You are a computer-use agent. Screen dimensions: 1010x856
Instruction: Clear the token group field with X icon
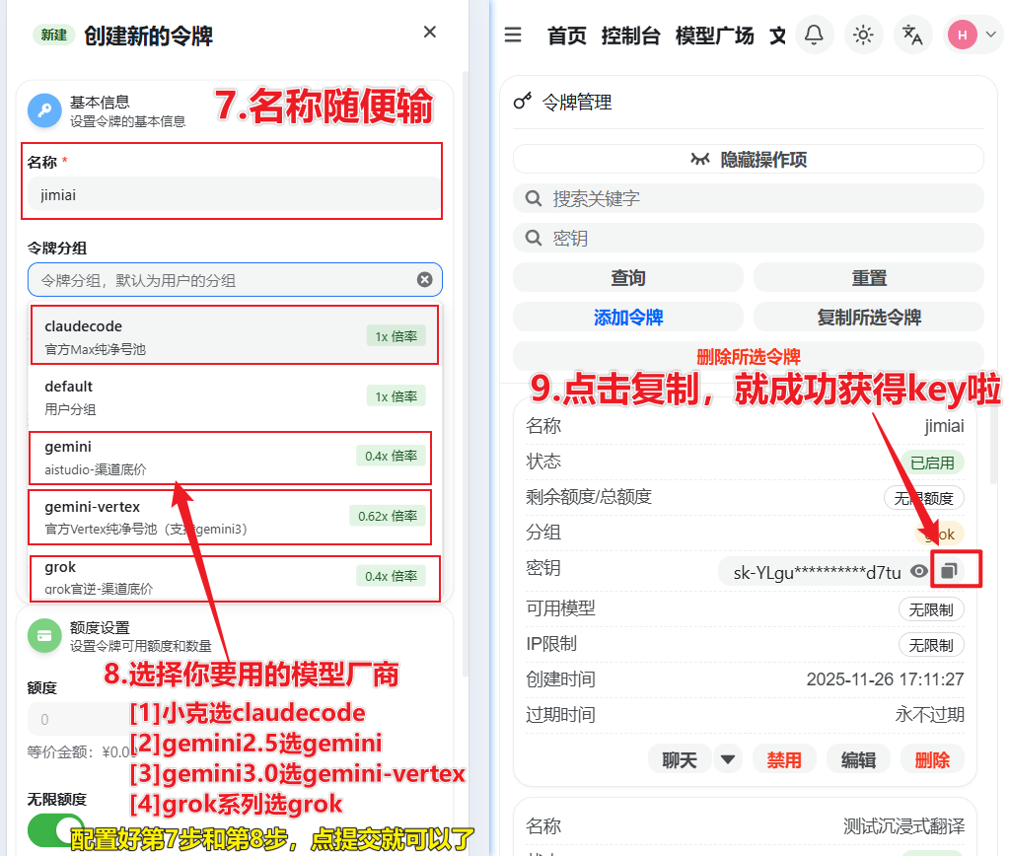point(424,280)
